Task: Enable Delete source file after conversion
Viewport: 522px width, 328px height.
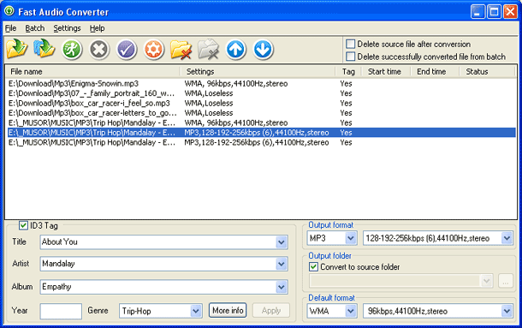Action: (x=350, y=44)
